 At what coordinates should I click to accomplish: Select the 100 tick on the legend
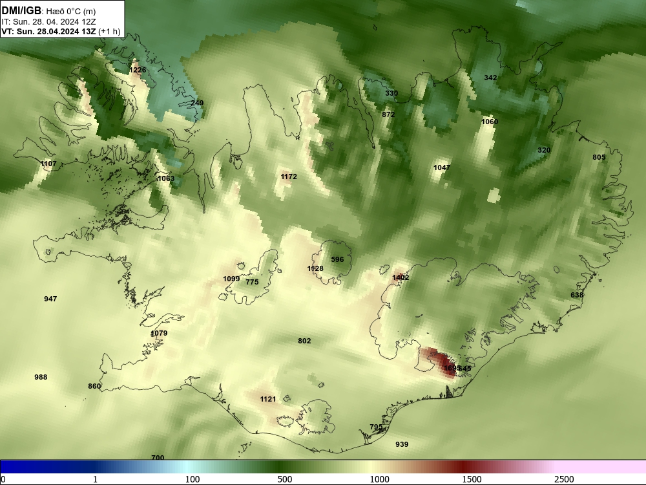click(x=193, y=479)
